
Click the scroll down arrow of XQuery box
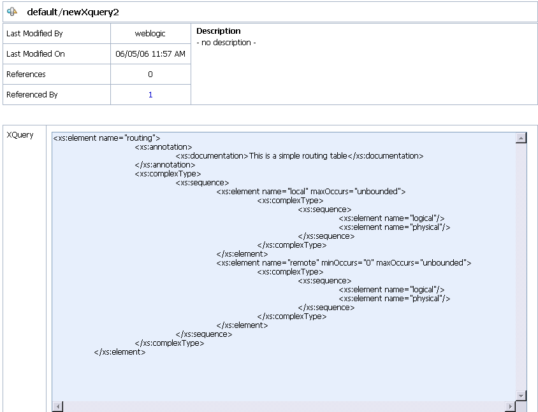pos(521,395)
